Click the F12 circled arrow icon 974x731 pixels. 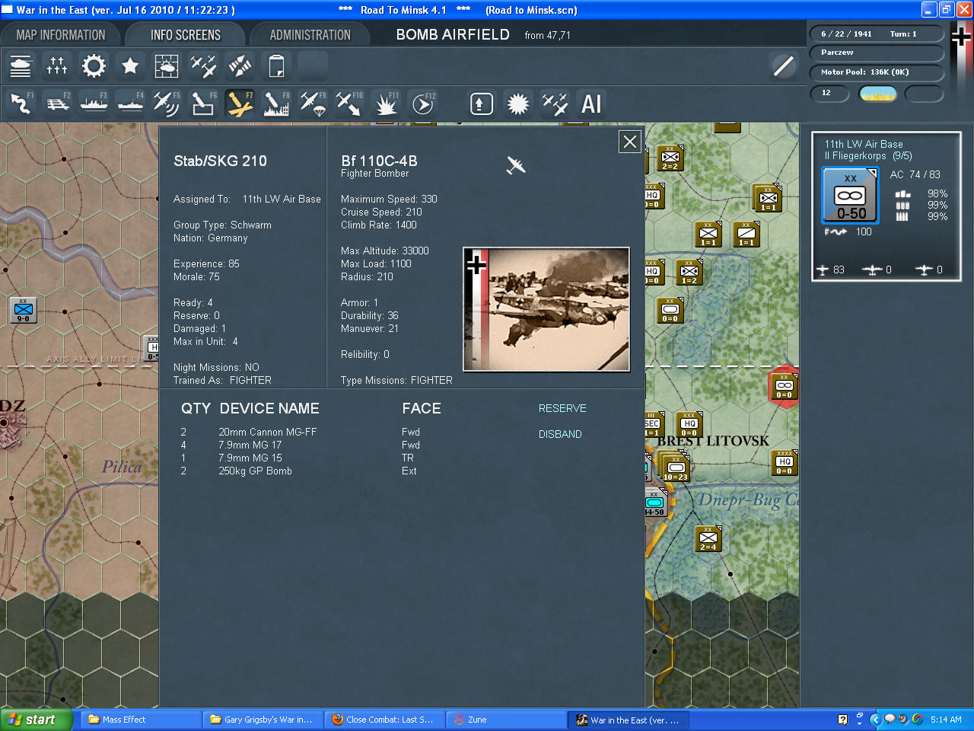pos(422,104)
